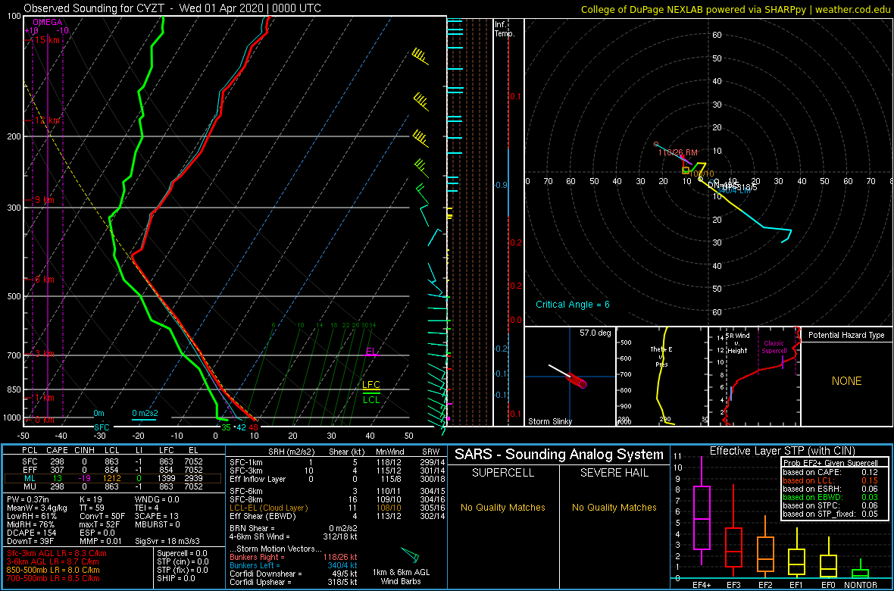Click the Storm Slinky red circles

[x=577, y=382]
